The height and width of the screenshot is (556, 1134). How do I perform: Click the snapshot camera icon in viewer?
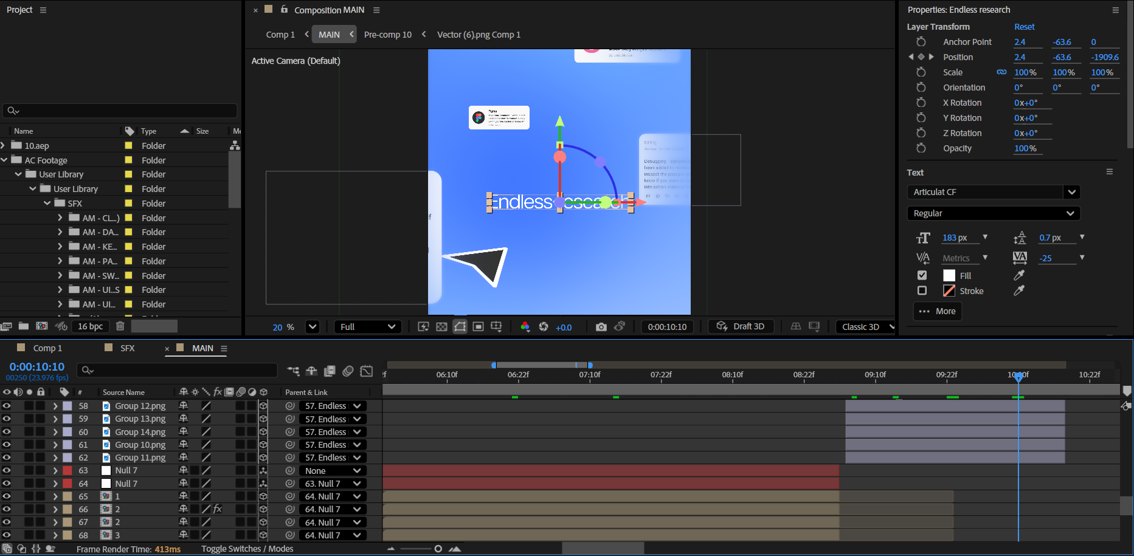pyautogui.click(x=601, y=327)
